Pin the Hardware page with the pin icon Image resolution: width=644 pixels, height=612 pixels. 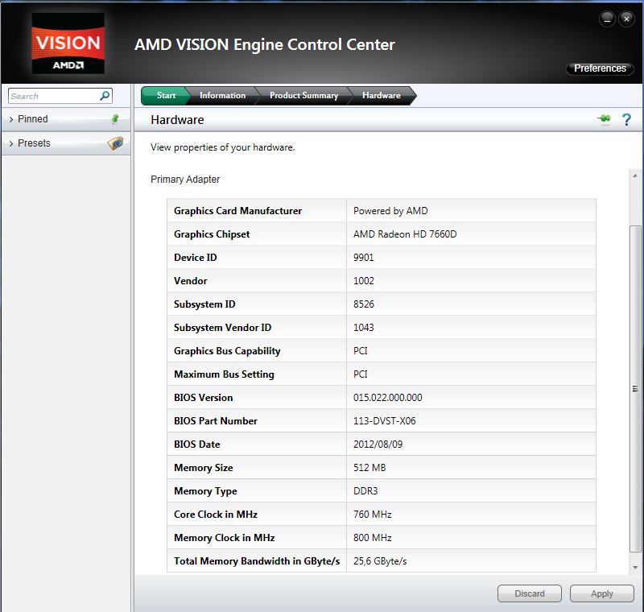click(604, 120)
